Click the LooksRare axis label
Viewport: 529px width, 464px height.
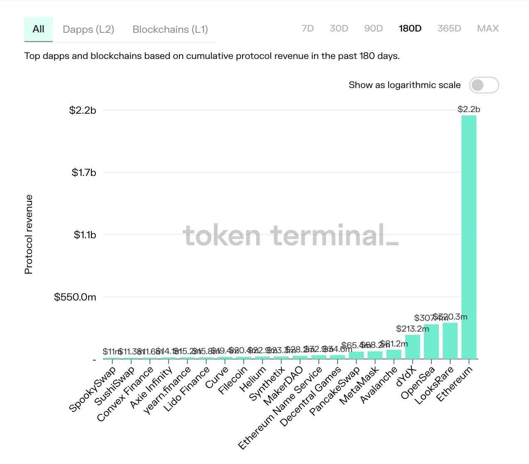coord(434,386)
